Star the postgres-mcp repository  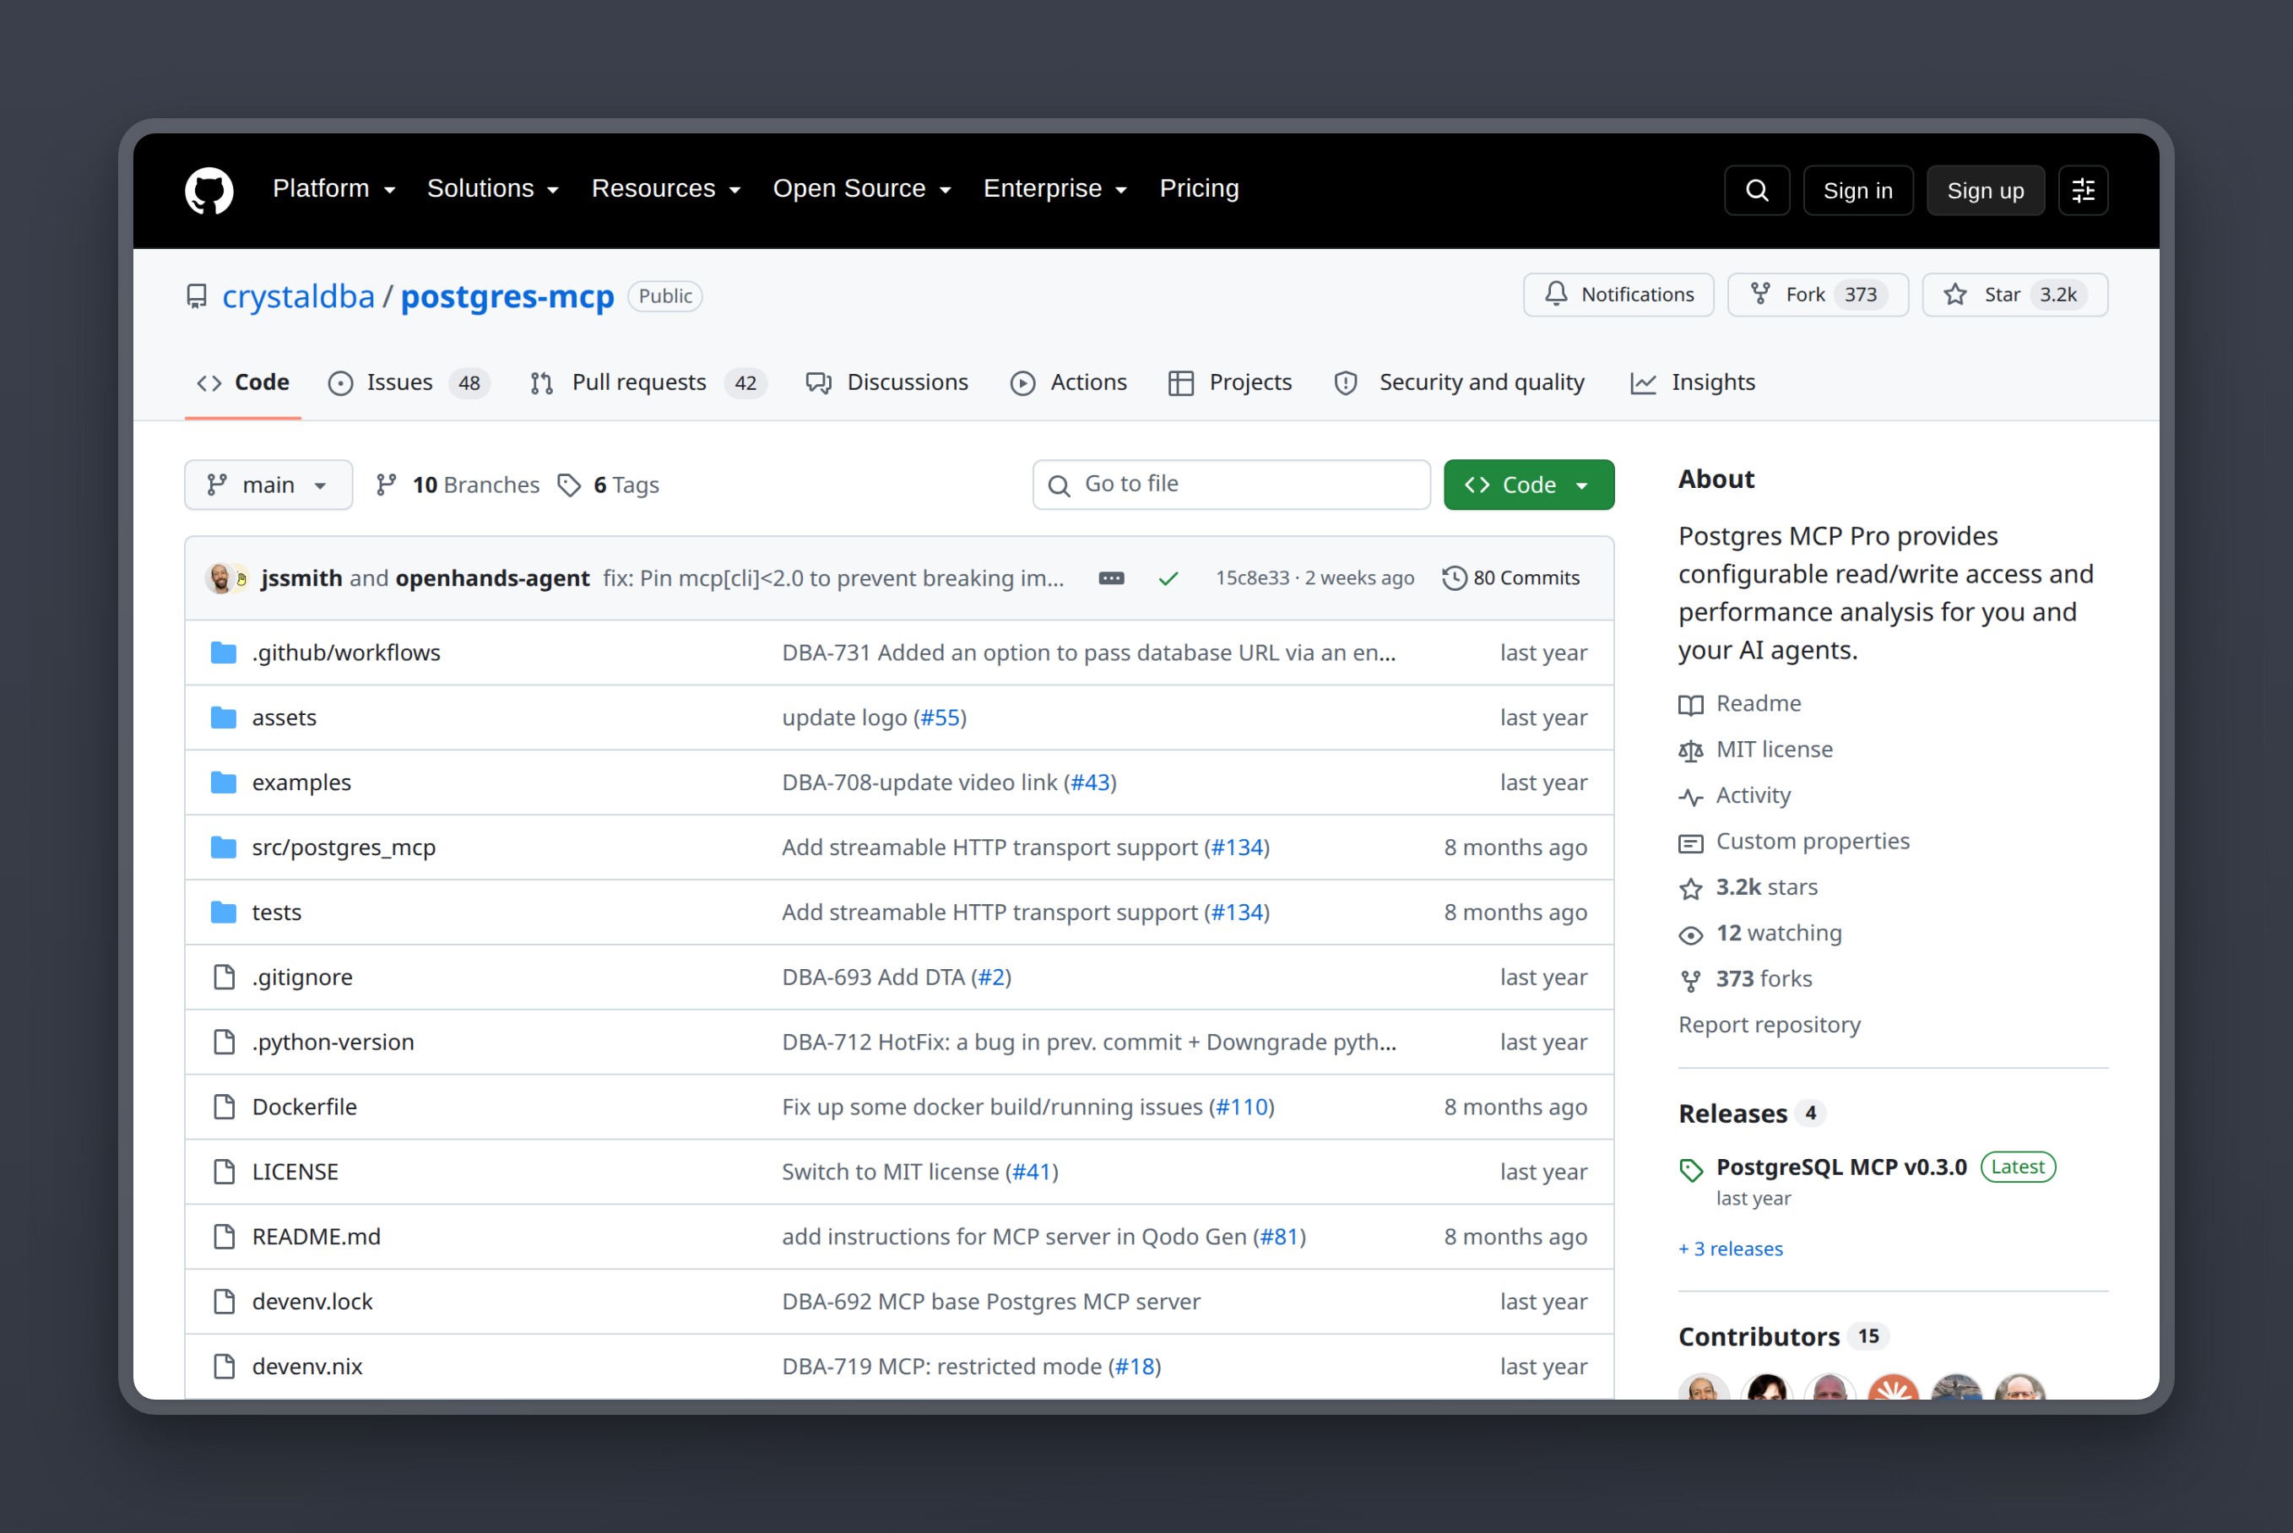[x=2014, y=295]
